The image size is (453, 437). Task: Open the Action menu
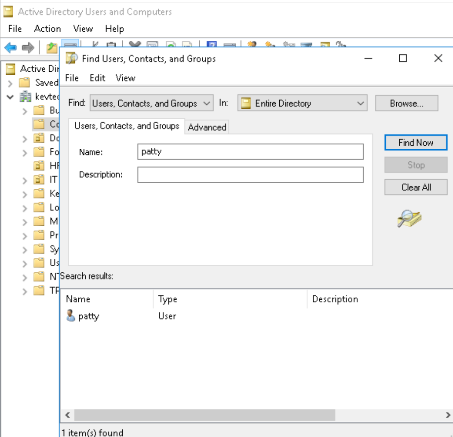[47, 29]
